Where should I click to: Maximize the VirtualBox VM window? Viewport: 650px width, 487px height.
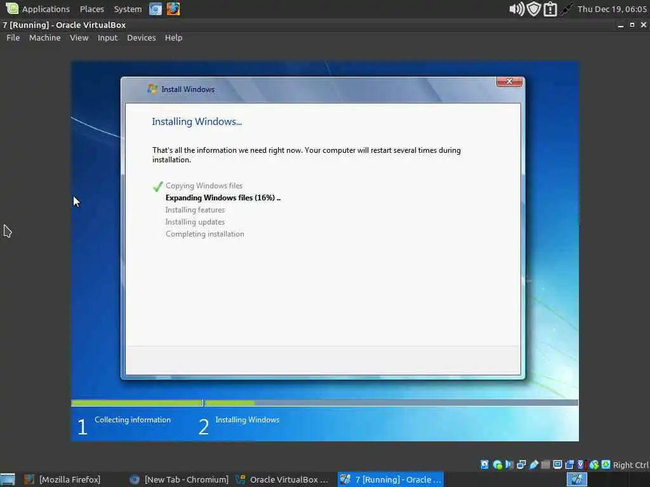(x=632, y=25)
